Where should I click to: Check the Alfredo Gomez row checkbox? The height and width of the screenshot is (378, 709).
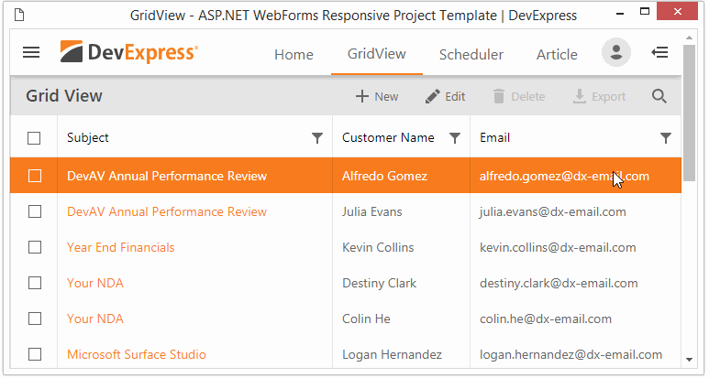pyautogui.click(x=34, y=176)
